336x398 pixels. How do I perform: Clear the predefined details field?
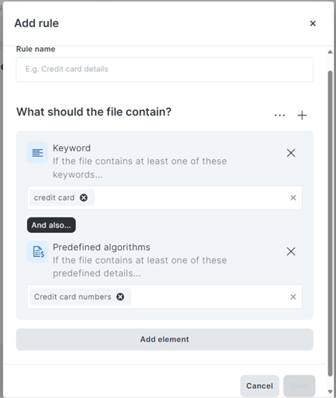293,296
